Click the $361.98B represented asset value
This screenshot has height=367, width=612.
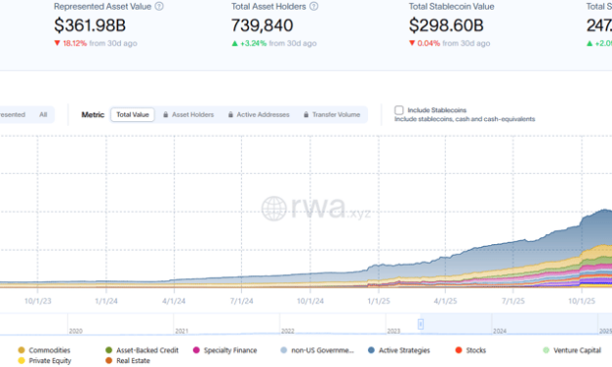90,25
